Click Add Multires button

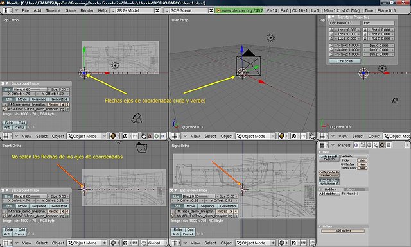tap(343, 230)
